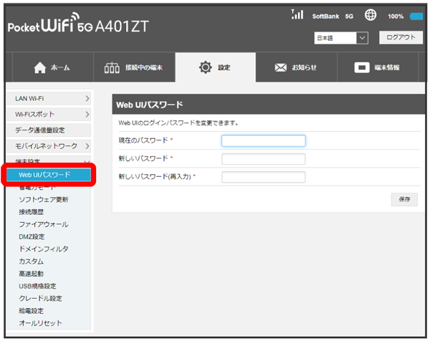Open the 日本語 language dropdown

click(x=341, y=37)
